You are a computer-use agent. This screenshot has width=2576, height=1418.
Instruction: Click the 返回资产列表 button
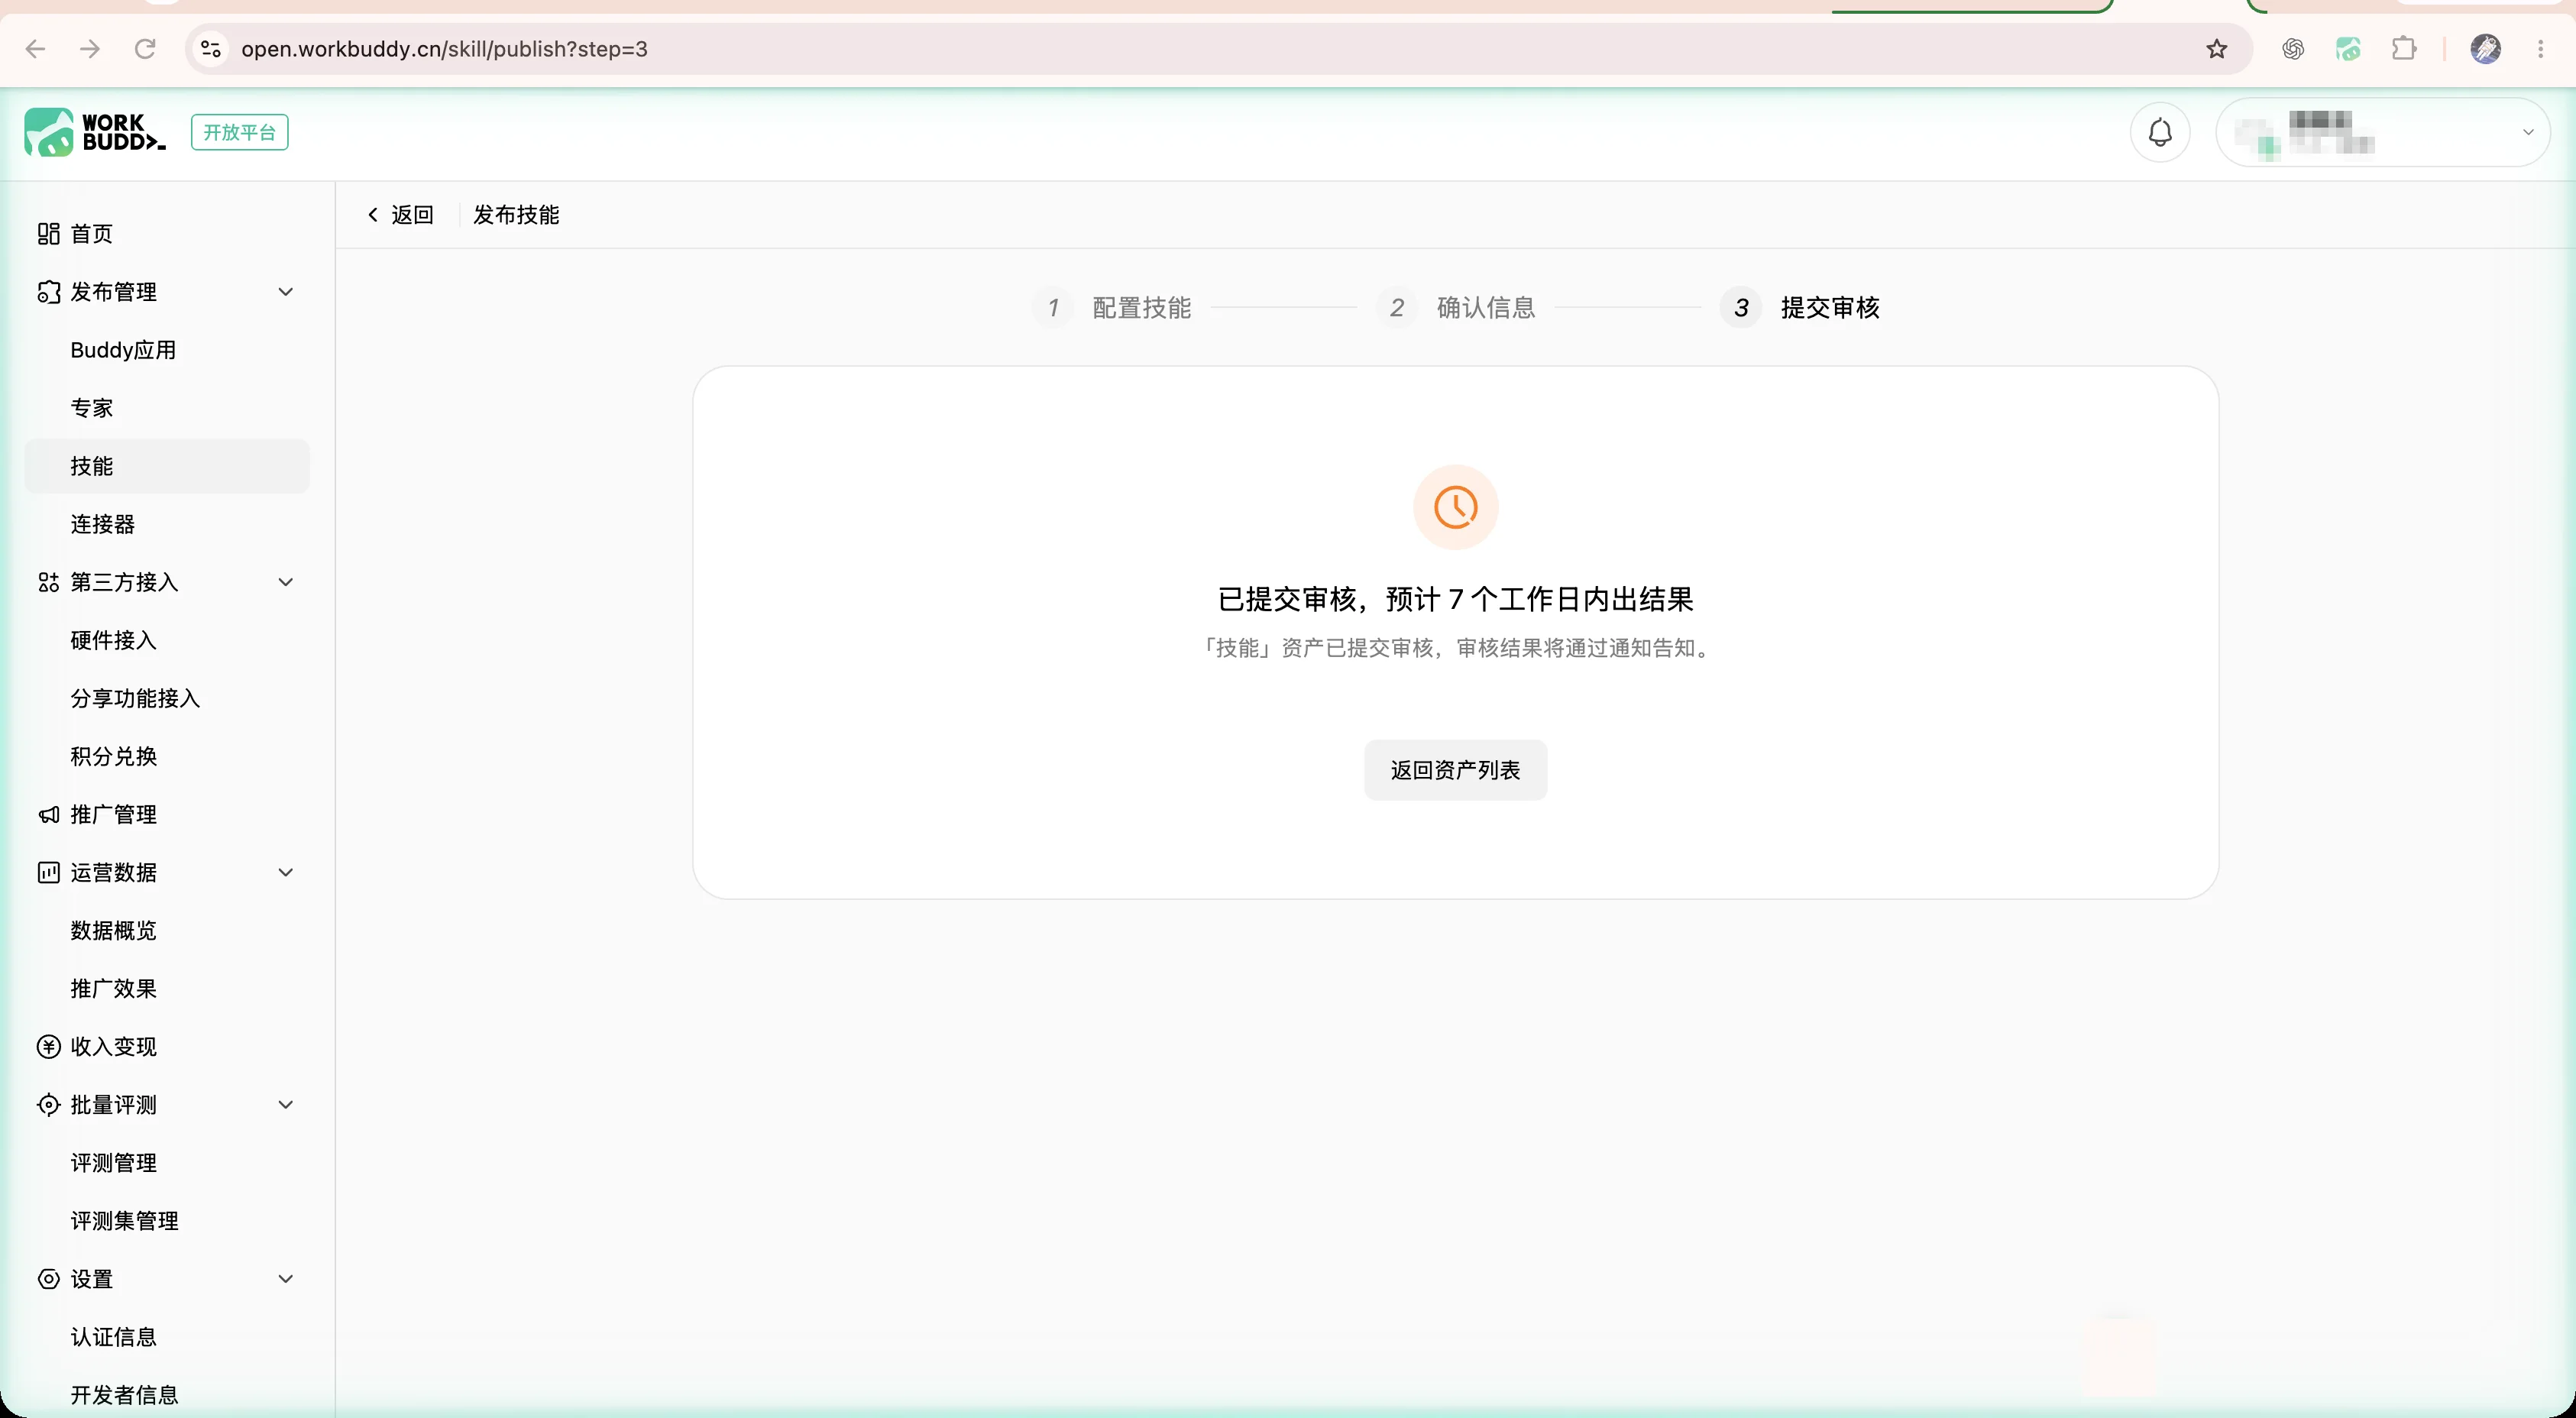coord(1455,770)
